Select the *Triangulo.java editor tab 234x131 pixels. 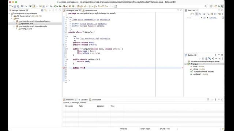pos(72,11)
